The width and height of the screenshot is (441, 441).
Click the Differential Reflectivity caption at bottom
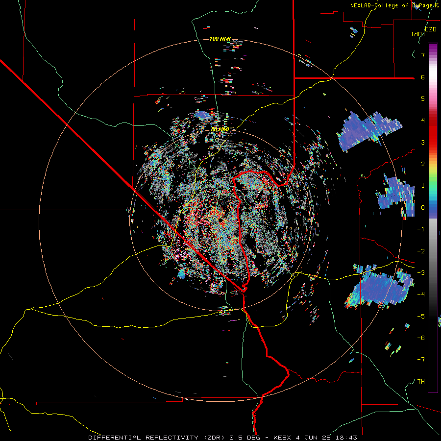tap(222, 438)
